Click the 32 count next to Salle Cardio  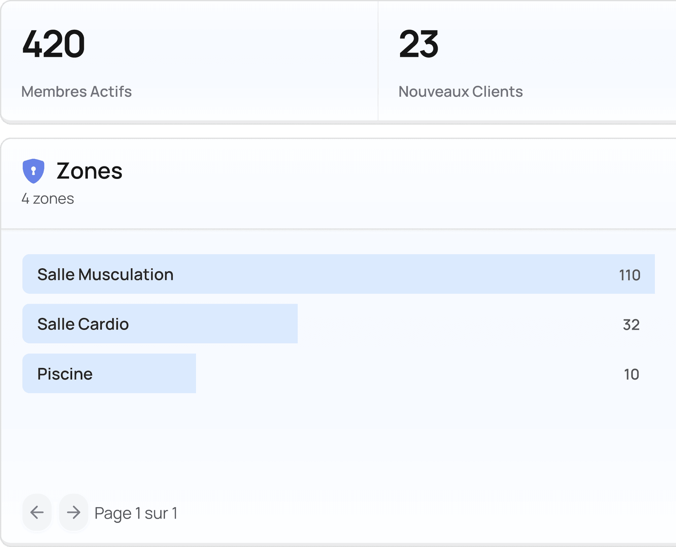coord(631,324)
